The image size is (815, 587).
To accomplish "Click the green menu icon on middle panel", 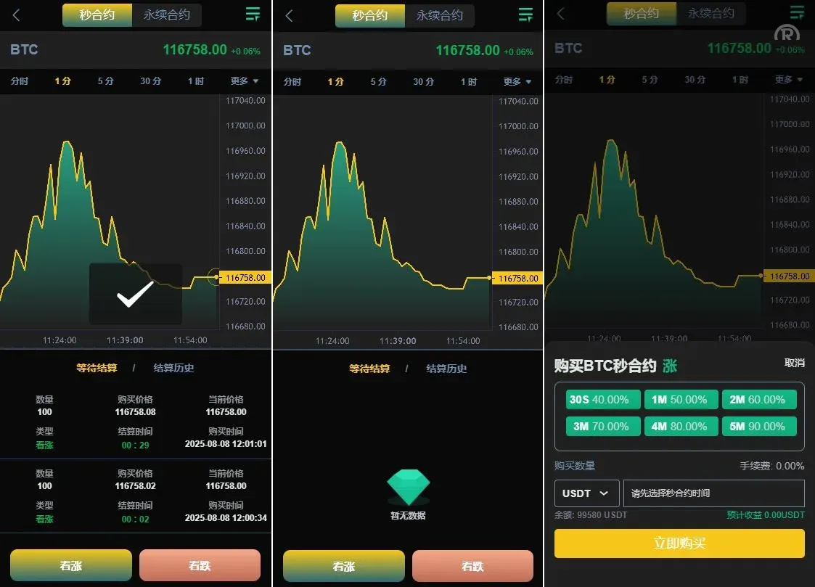I will coord(525,14).
